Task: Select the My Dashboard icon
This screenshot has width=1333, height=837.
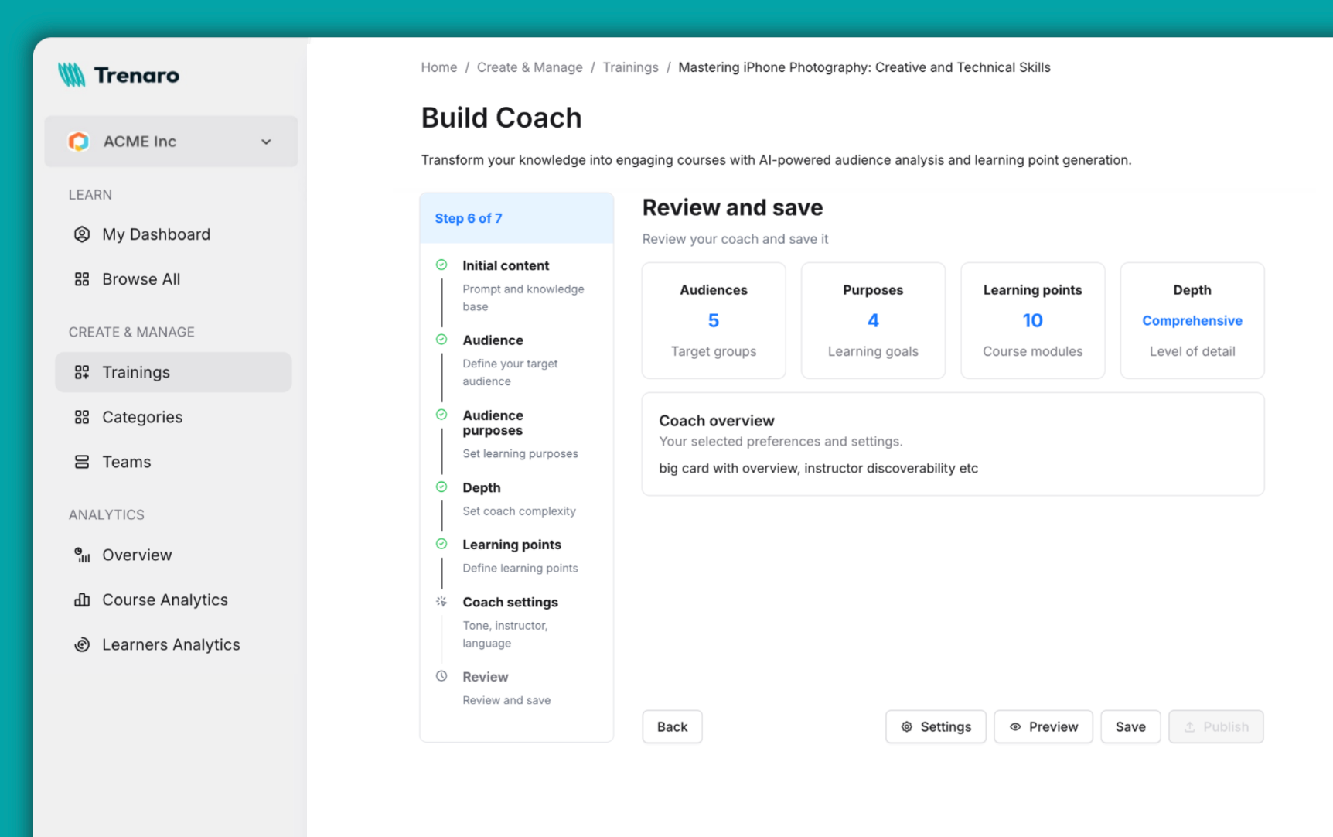Action: pos(82,234)
